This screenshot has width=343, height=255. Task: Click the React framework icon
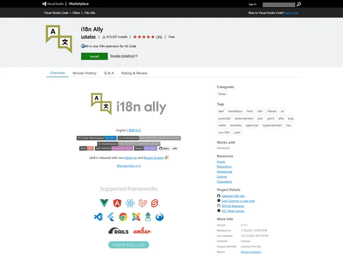tap(130, 203)
